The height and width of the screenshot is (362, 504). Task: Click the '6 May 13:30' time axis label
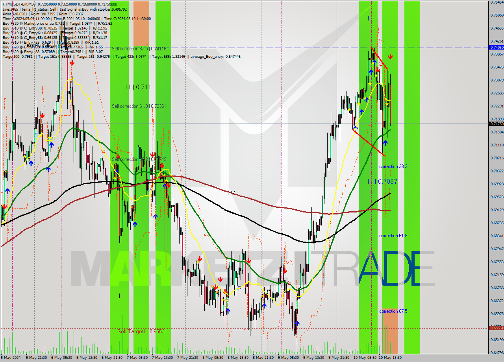(87, 358)
